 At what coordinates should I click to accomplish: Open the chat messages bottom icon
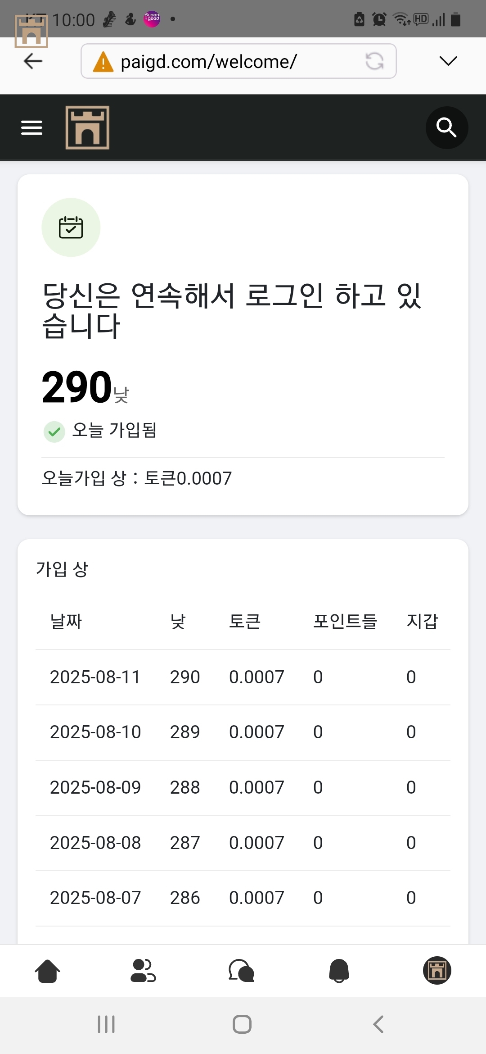242,971
